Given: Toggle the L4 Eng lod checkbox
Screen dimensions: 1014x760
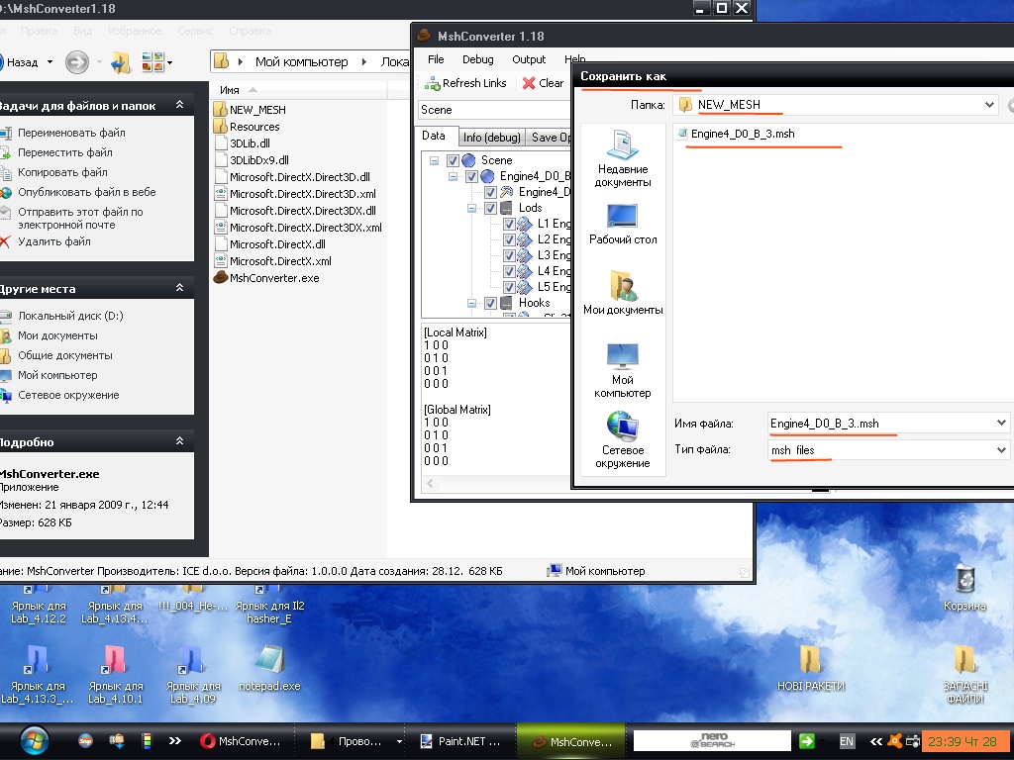Looking at the screenshot, I should click(x=509, y=271).
